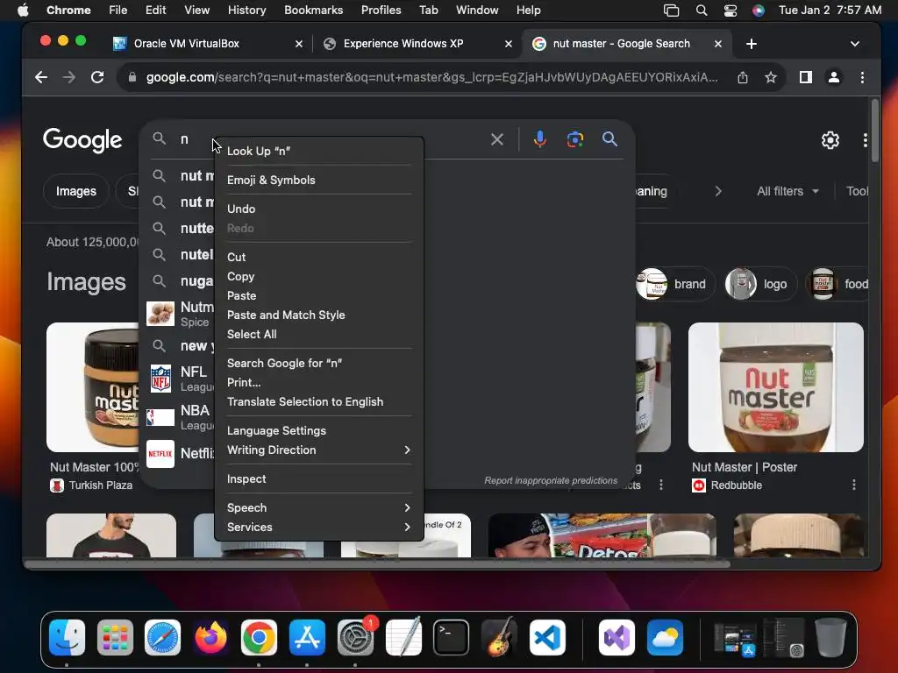This screenshot has height=673, width=898.
Task: Open the Bookmarks menu in the menu bar
Action: pos(313,11)
